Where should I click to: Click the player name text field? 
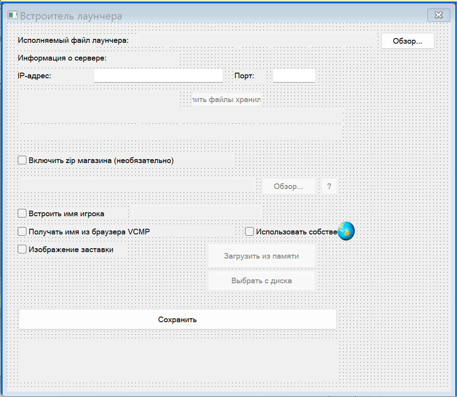[196, 213]
